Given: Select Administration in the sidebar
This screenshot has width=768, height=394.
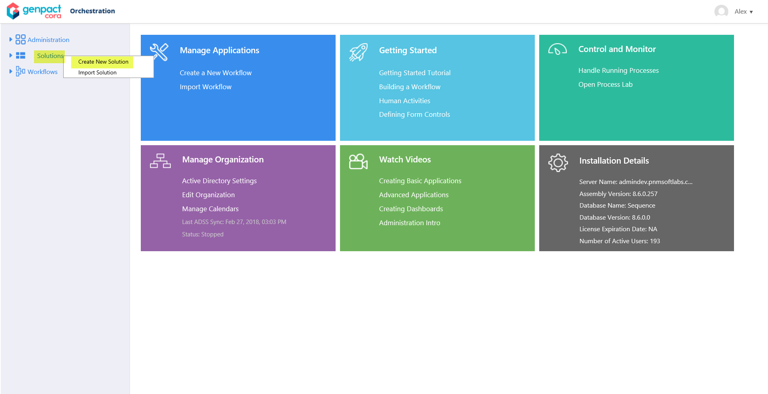Looking at the screenshot, I should pyautogui.click(x=48, y=40).
